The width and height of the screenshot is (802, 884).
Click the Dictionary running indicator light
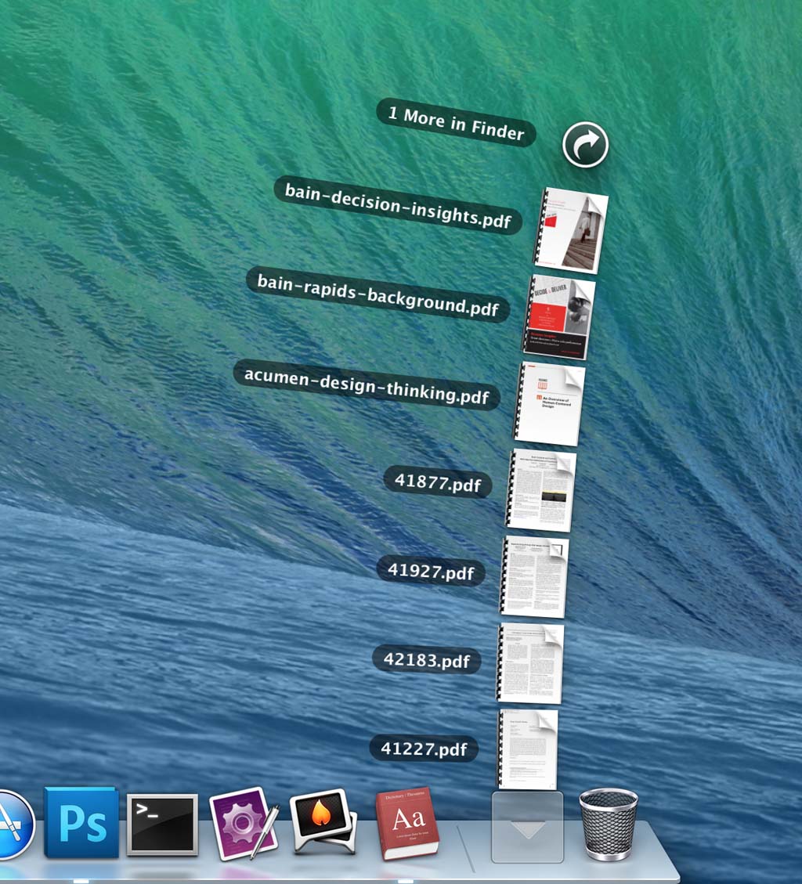(x=405, y=881)
